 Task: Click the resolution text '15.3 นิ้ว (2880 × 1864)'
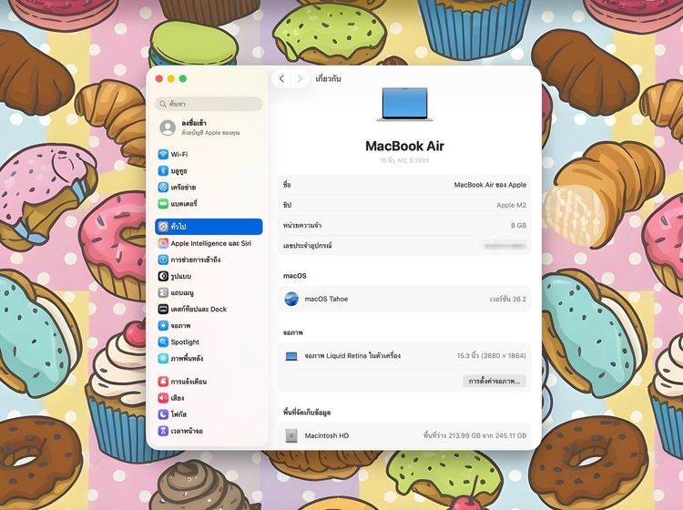coord(492,356)
